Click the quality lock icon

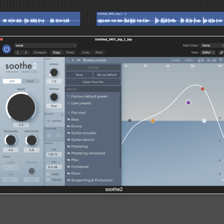62,115
